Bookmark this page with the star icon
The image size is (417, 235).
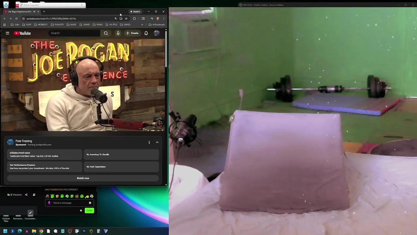click(126, 19)
